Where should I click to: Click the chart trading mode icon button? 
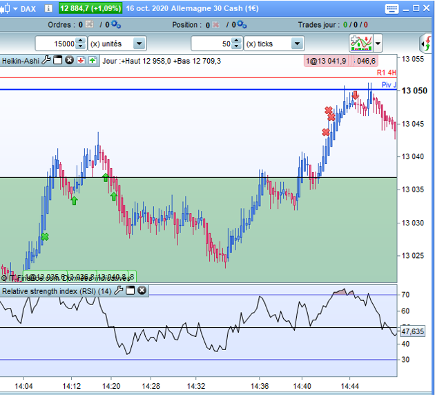pyautogui.click(x=361, y=43)
